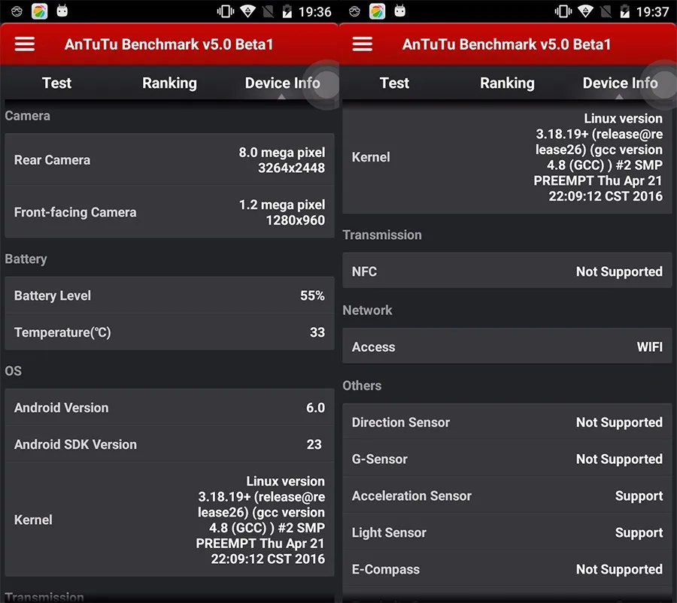Select the Front-facing Camera row
The image size is (677, 603).
point(169,212)
